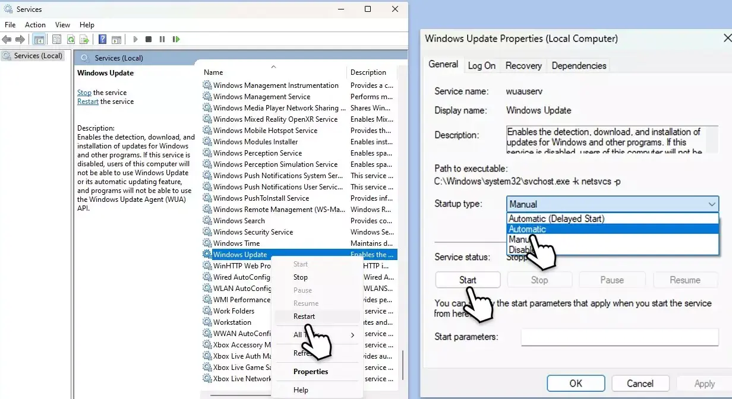Click the Refresh icon in the toolbar

(71, 39)
